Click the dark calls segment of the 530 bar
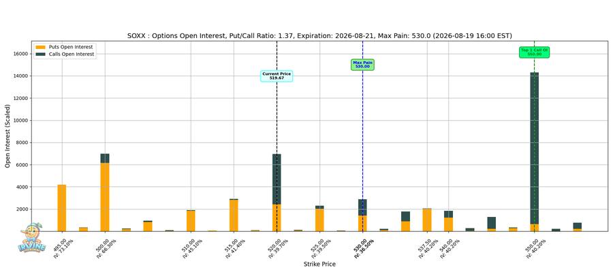Image resolution: width=613 pixels, height=272 pixels. (x=362, y=207)
